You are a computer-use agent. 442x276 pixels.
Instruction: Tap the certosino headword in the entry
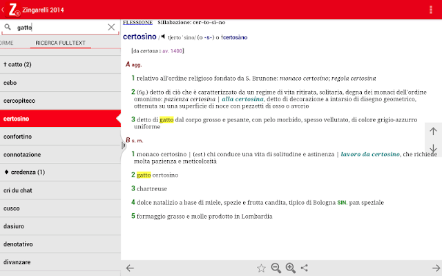tap(140, 37)
